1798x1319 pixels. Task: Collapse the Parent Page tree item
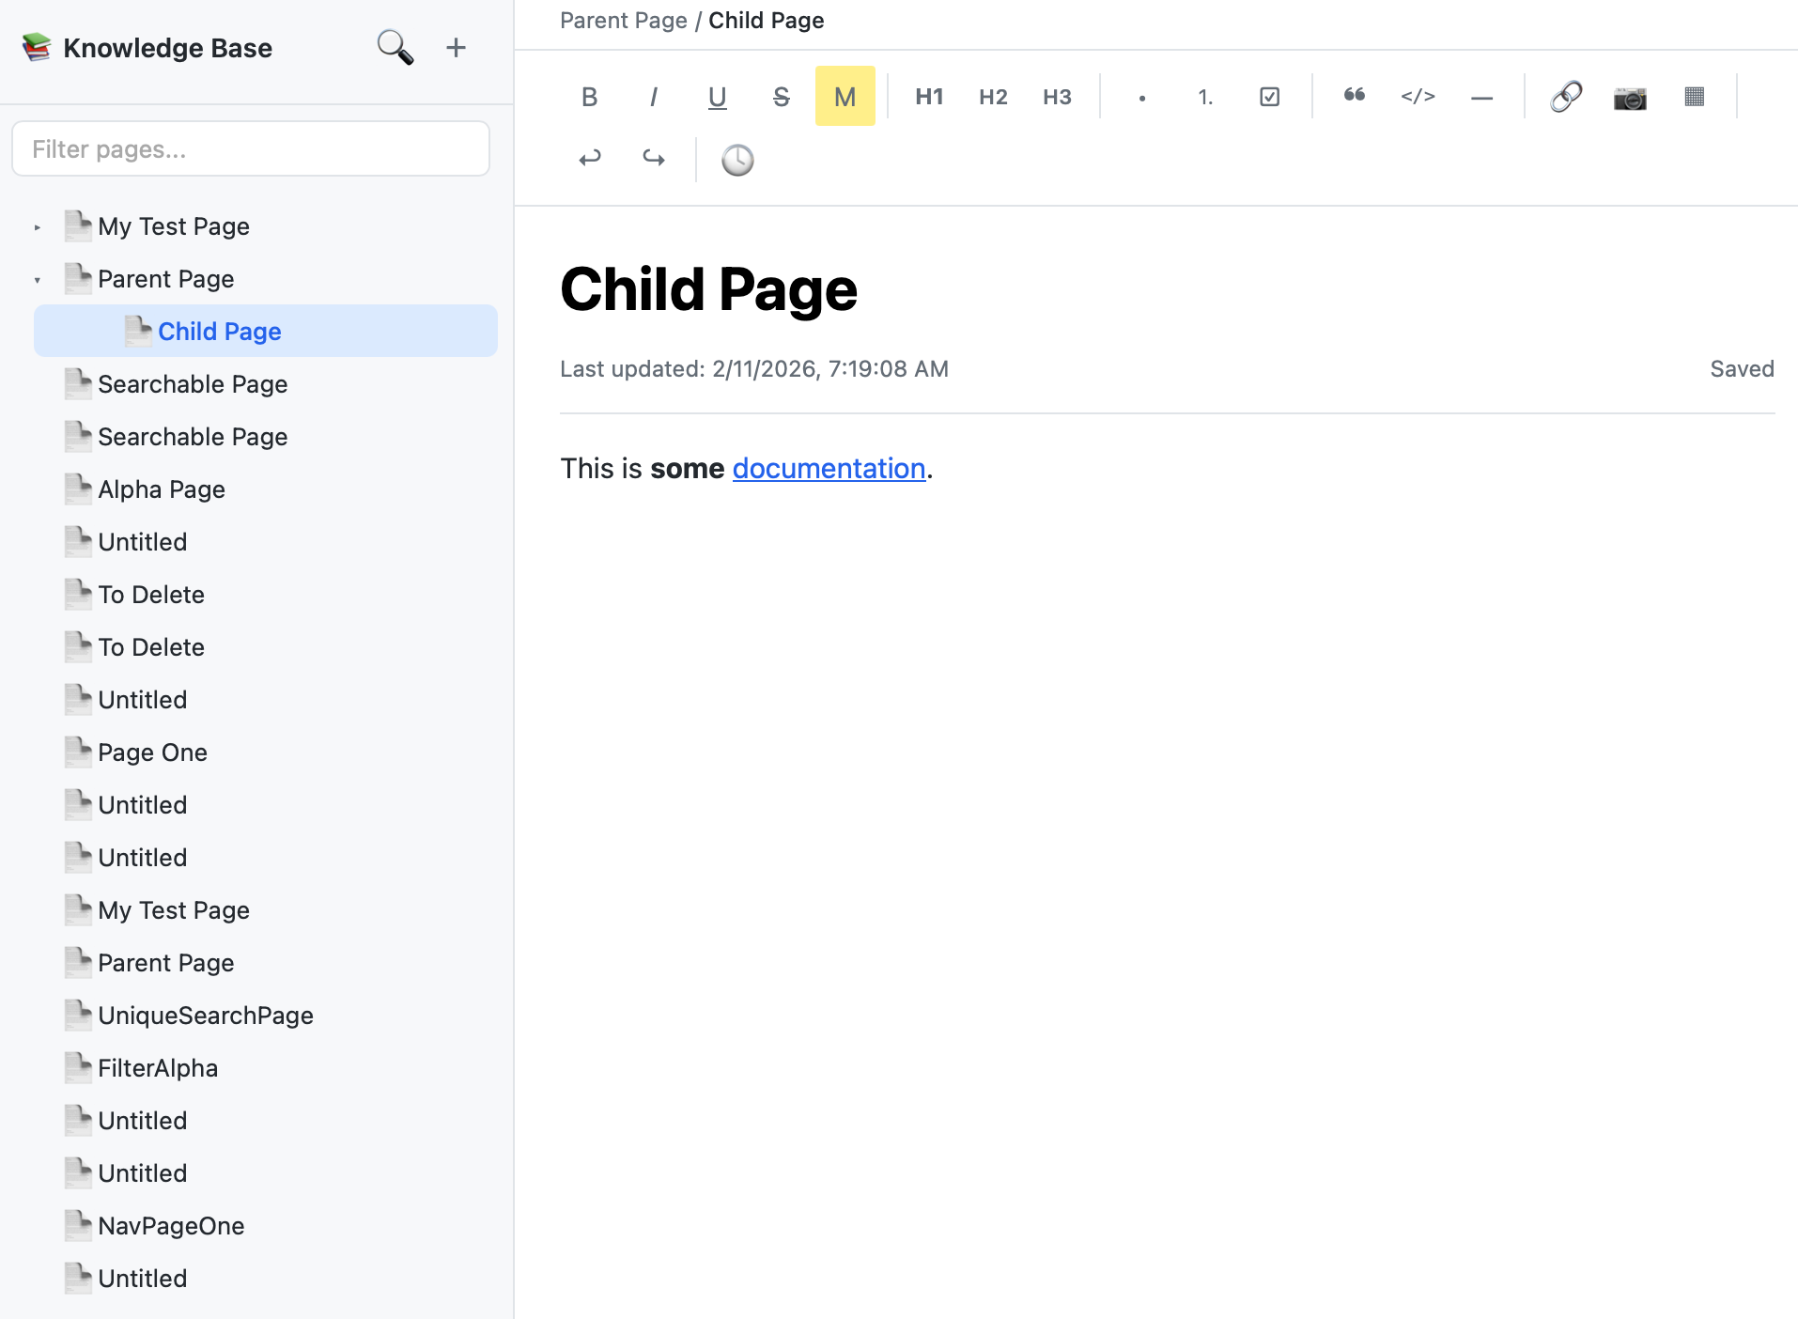(36, 278)
